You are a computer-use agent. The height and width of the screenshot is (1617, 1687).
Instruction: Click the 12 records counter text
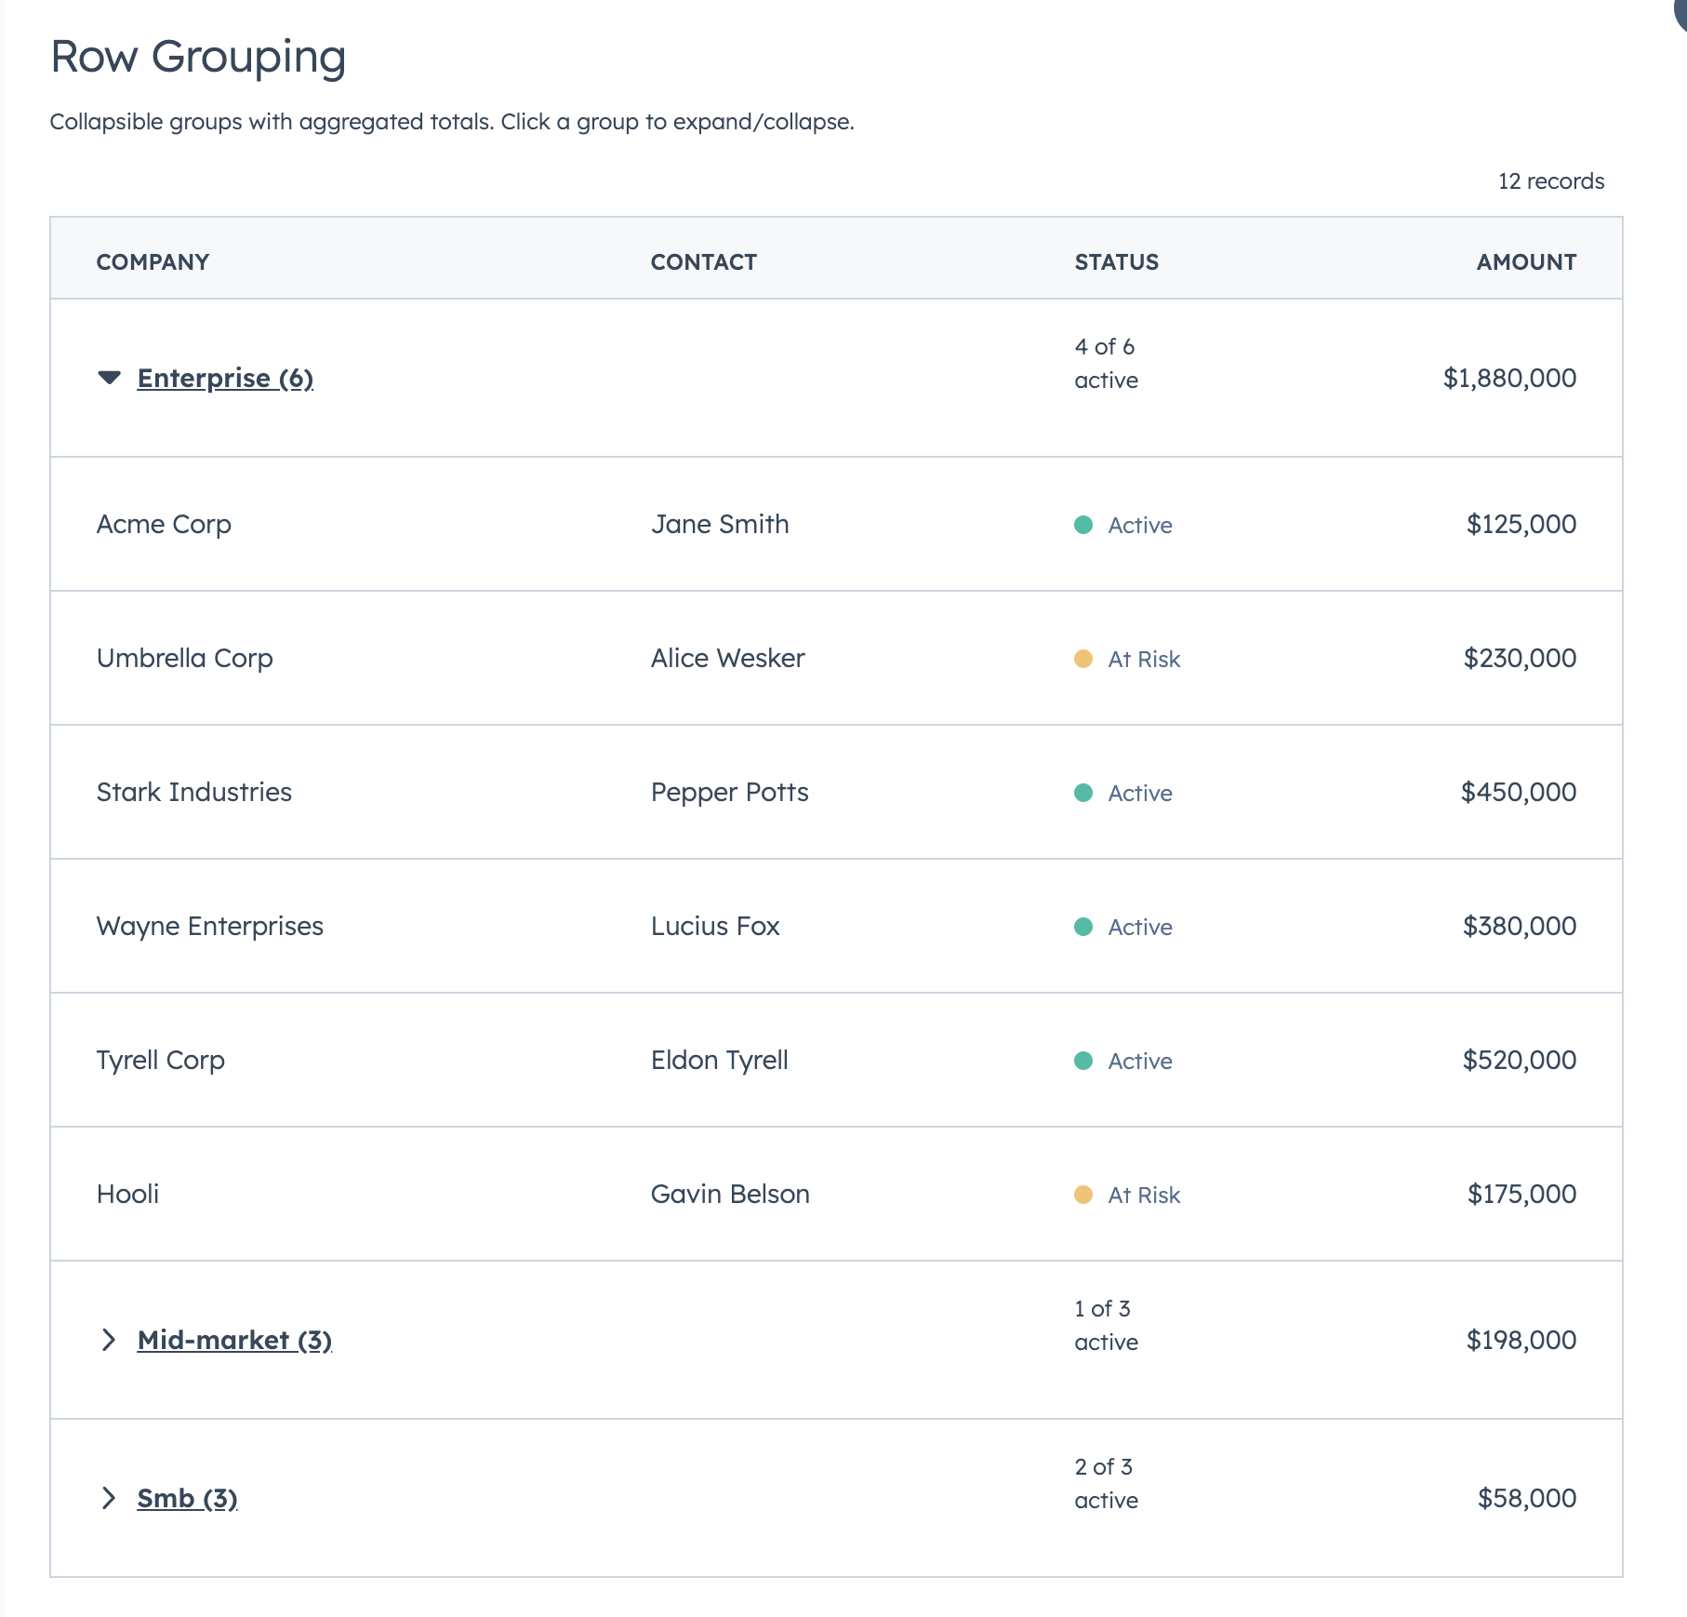[1549, 181]
